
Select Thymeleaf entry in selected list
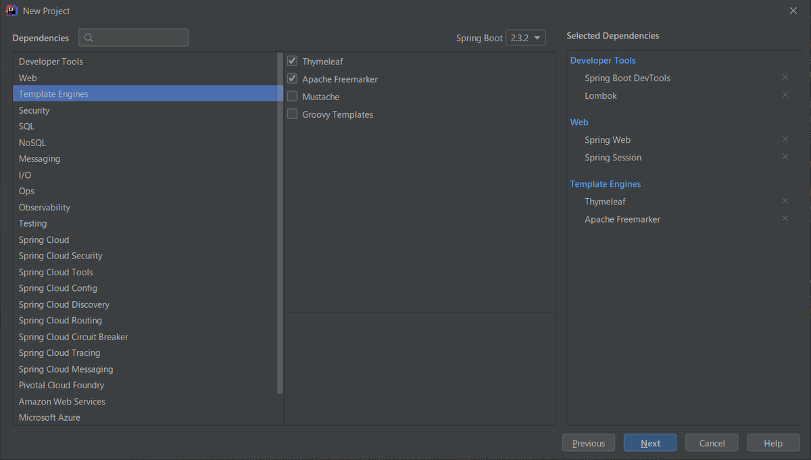pyautogui.click(x=605, y=201)
